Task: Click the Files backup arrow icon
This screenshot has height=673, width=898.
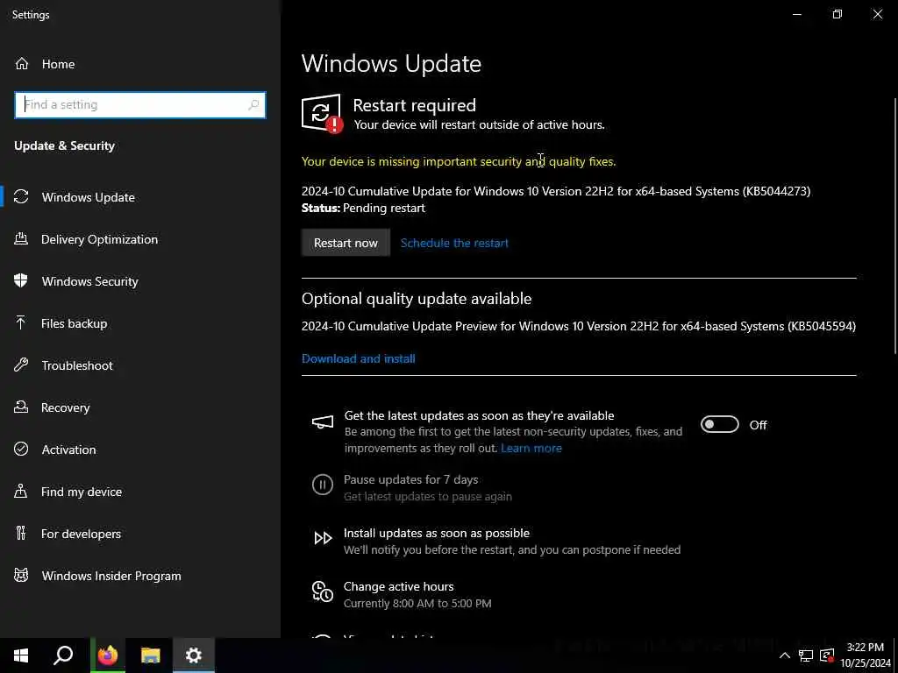Action: click(21, 323)
